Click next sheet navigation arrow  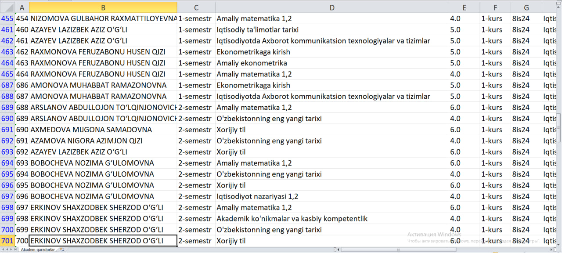tap(11, 249)
